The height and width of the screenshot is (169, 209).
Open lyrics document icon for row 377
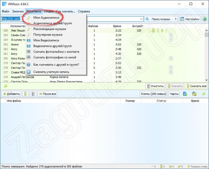pos(171,72)
